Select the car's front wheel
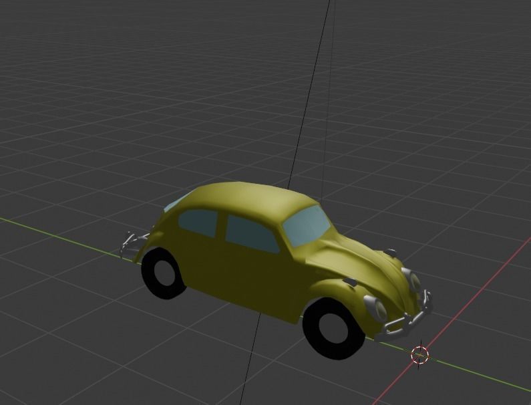 tap(334, 329)
